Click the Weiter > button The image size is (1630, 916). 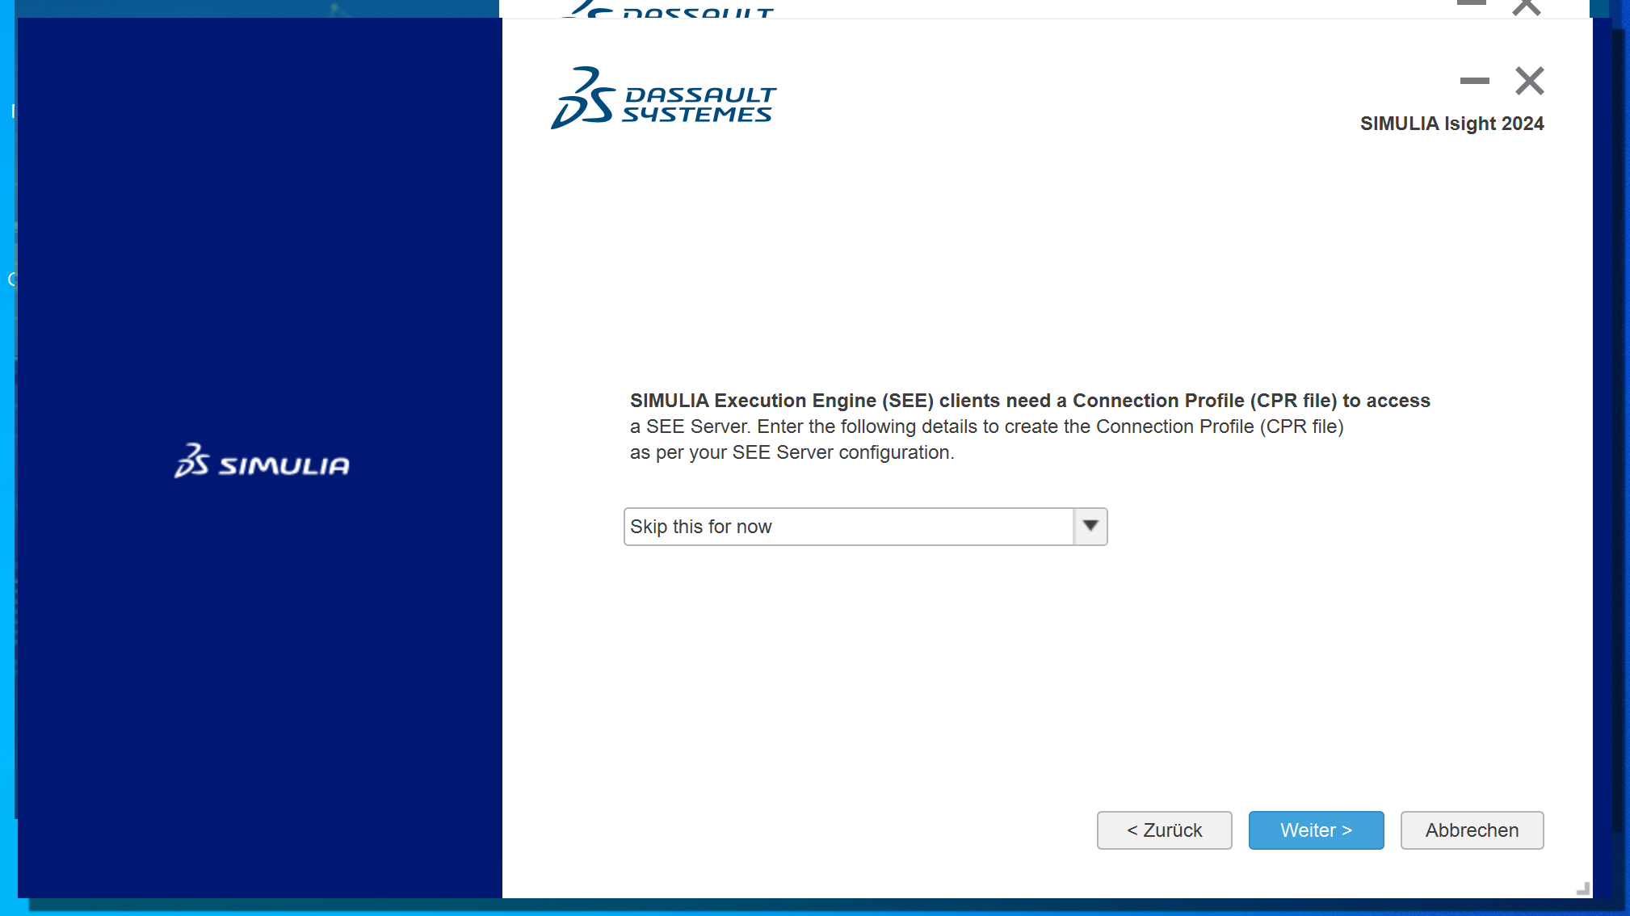tap(1316, 830)
